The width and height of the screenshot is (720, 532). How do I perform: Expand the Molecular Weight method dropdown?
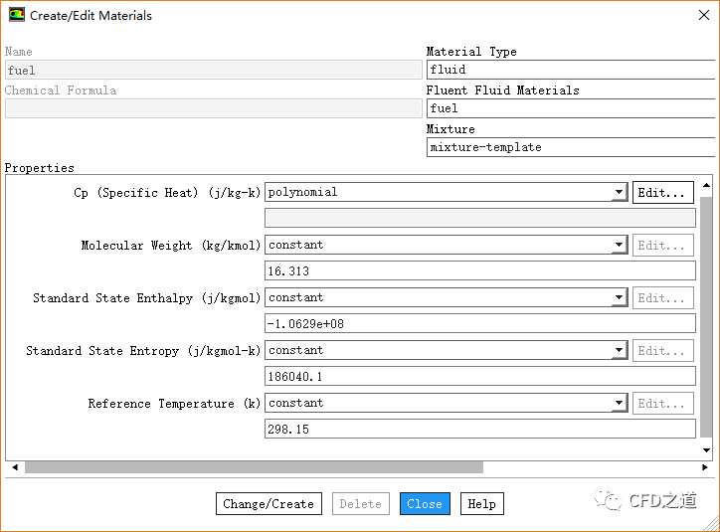[619, 246]
